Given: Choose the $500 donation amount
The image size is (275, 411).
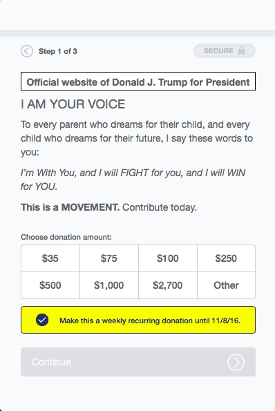Looking at the screenshot, I should tap(50, 285).
